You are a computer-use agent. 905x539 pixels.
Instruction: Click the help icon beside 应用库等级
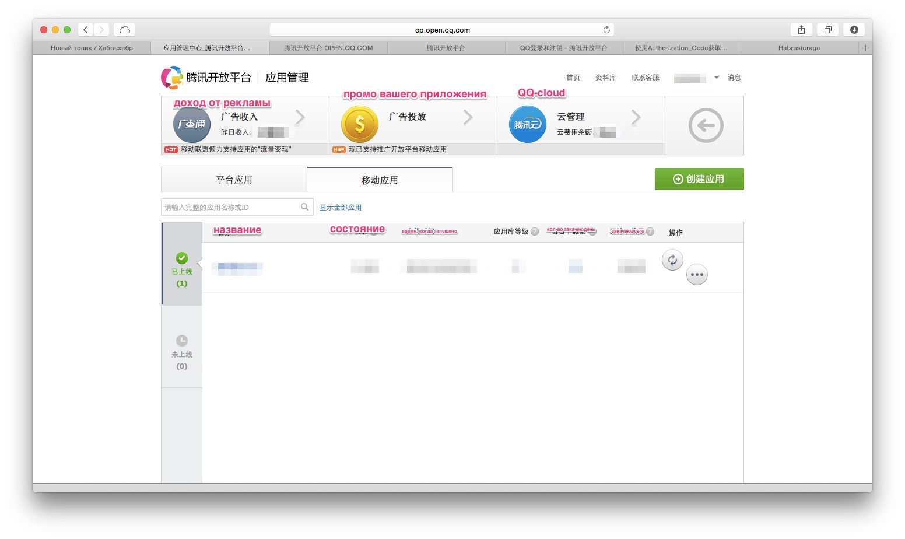tap(535, 232)
